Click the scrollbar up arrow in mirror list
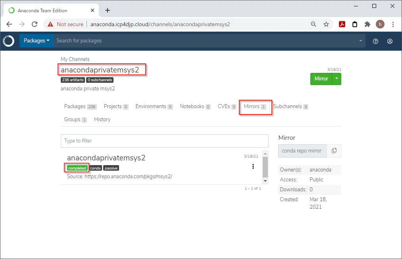Image resolution: width=402 pixels, height=259 pixels. [265, 154]
